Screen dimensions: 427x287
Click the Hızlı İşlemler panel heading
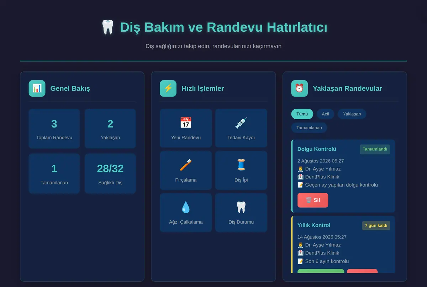[x=203, y=88]
